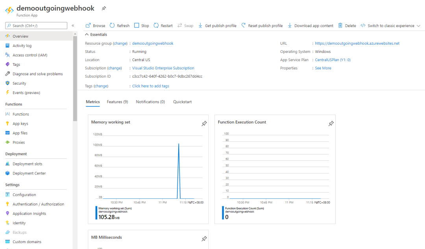Open Deployment slots
This screenshot has width=425, height=249.
(x=36, y=164)
